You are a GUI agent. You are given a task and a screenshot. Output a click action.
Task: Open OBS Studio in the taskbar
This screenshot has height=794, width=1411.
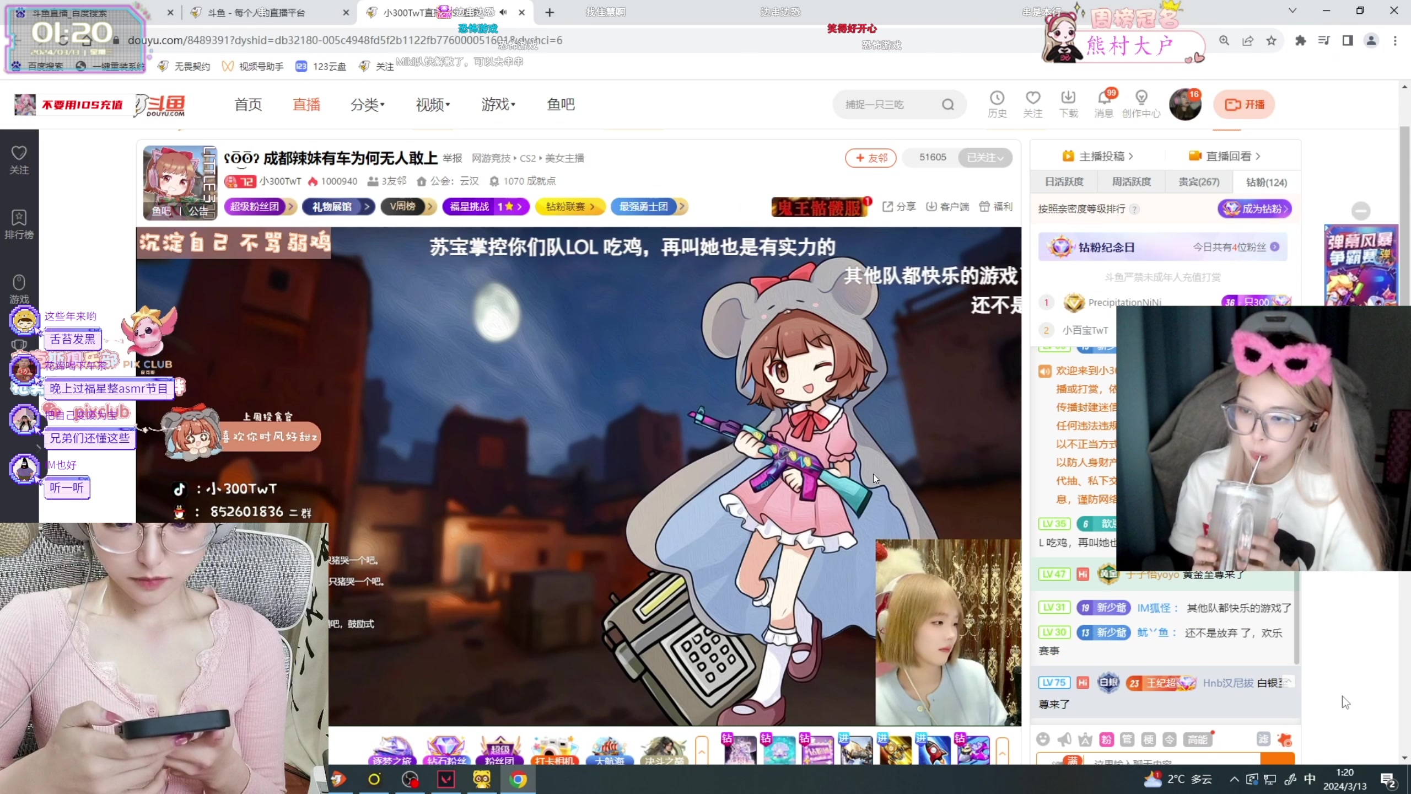[x=410, y=779]
